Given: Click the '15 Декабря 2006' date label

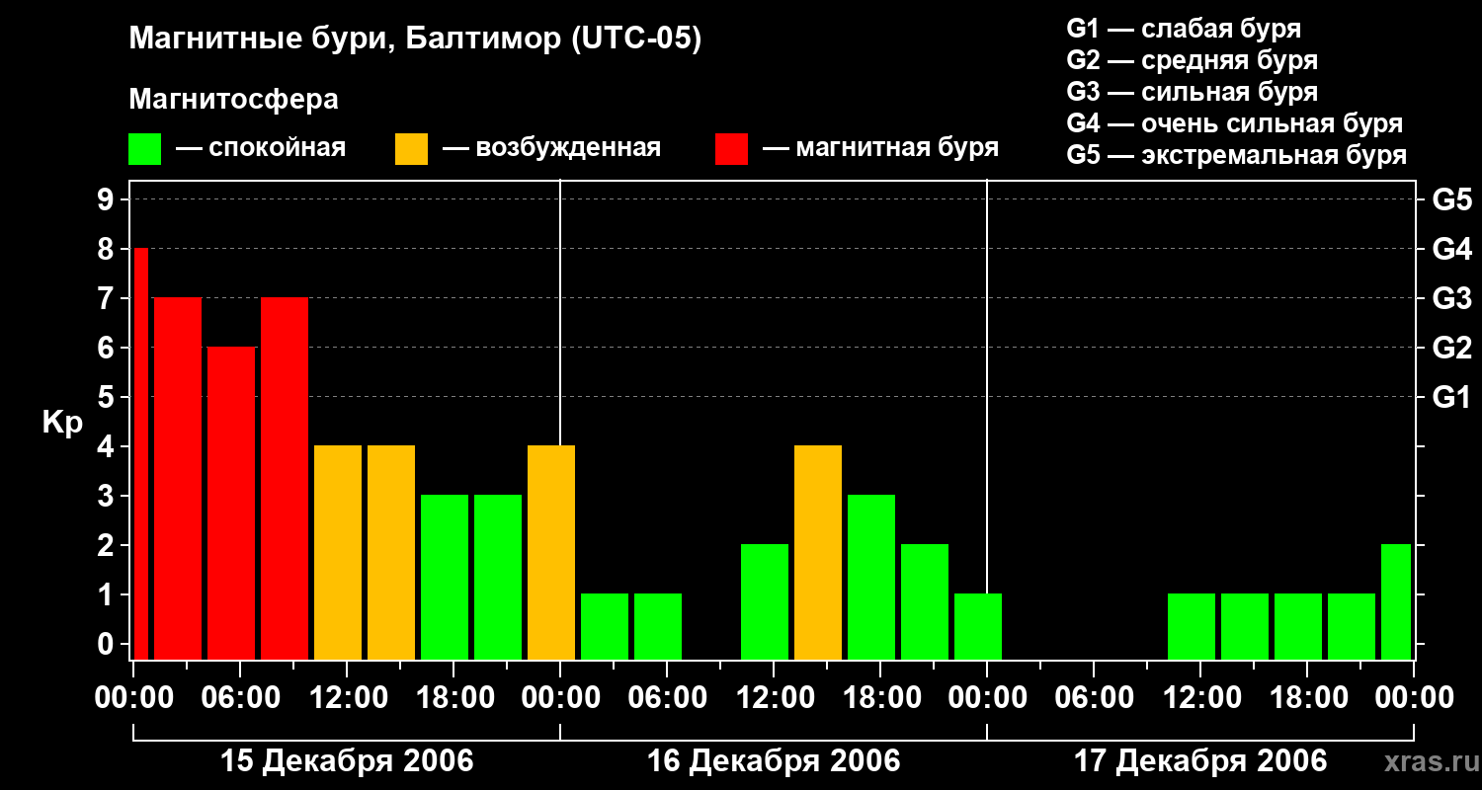Looking at the screenshot, I should [347, 761].
